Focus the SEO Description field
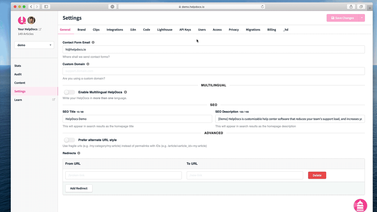This screenshot has width=377, height=212. (x=290, y=119)
